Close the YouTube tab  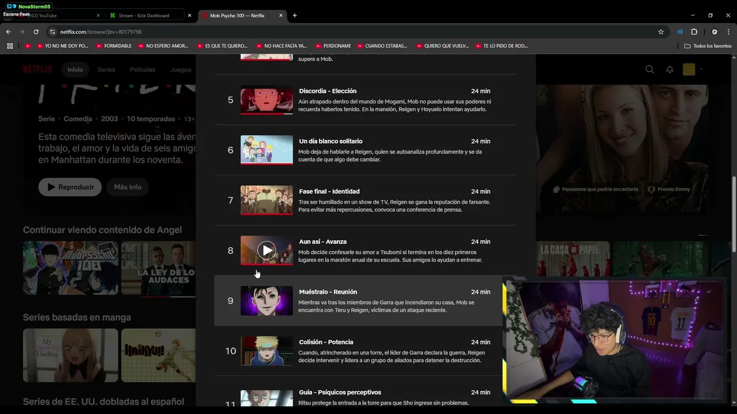[x=98, y=16]
